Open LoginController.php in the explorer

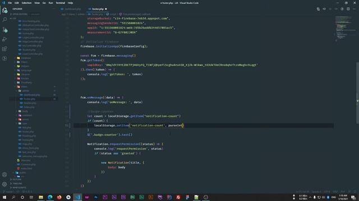(x=33, y=37)
